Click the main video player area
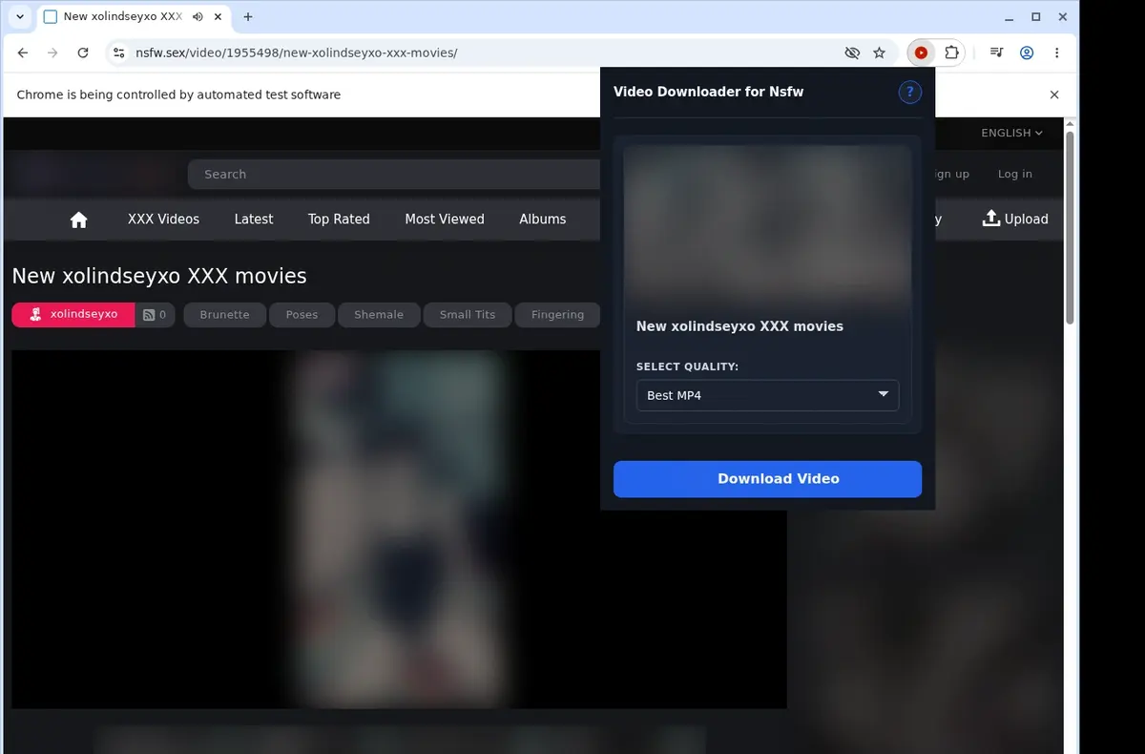Viewport: 1145px width, 754px height. tap(399, 530)
